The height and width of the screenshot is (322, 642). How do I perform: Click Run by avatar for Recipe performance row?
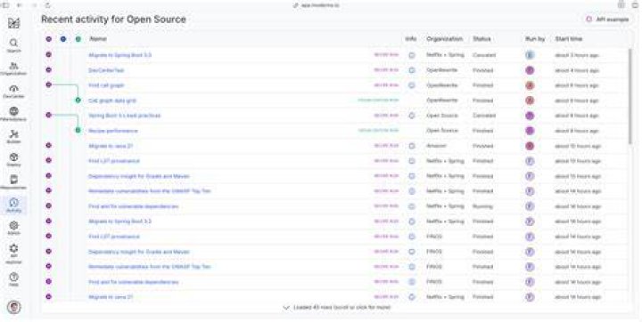click(530, 131)
